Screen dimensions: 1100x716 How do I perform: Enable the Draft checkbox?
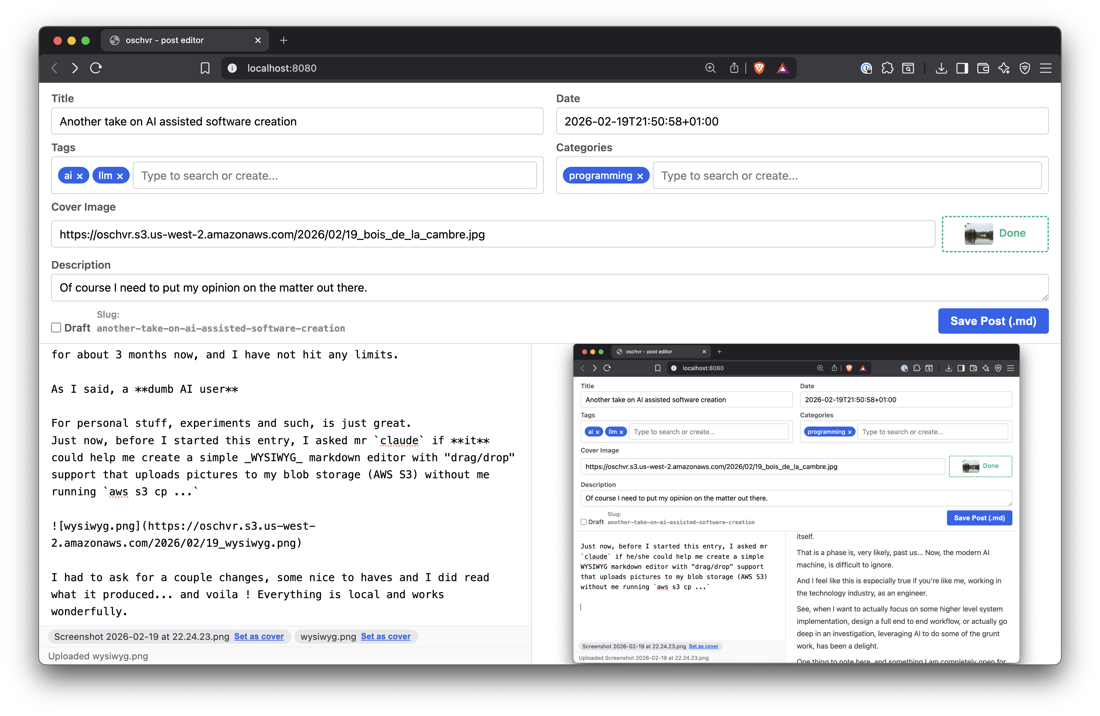point(56,327)
